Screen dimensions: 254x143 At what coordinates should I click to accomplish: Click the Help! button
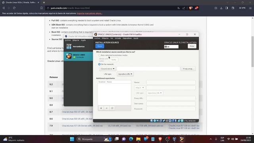click(192, 46)
